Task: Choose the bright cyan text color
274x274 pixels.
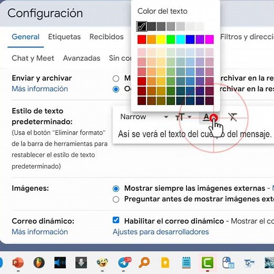Action: point(180,39)
